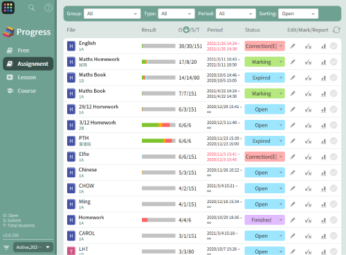346x255 pixels.
Task: View report chart for PTH assignment
Action: pos(323,141)
